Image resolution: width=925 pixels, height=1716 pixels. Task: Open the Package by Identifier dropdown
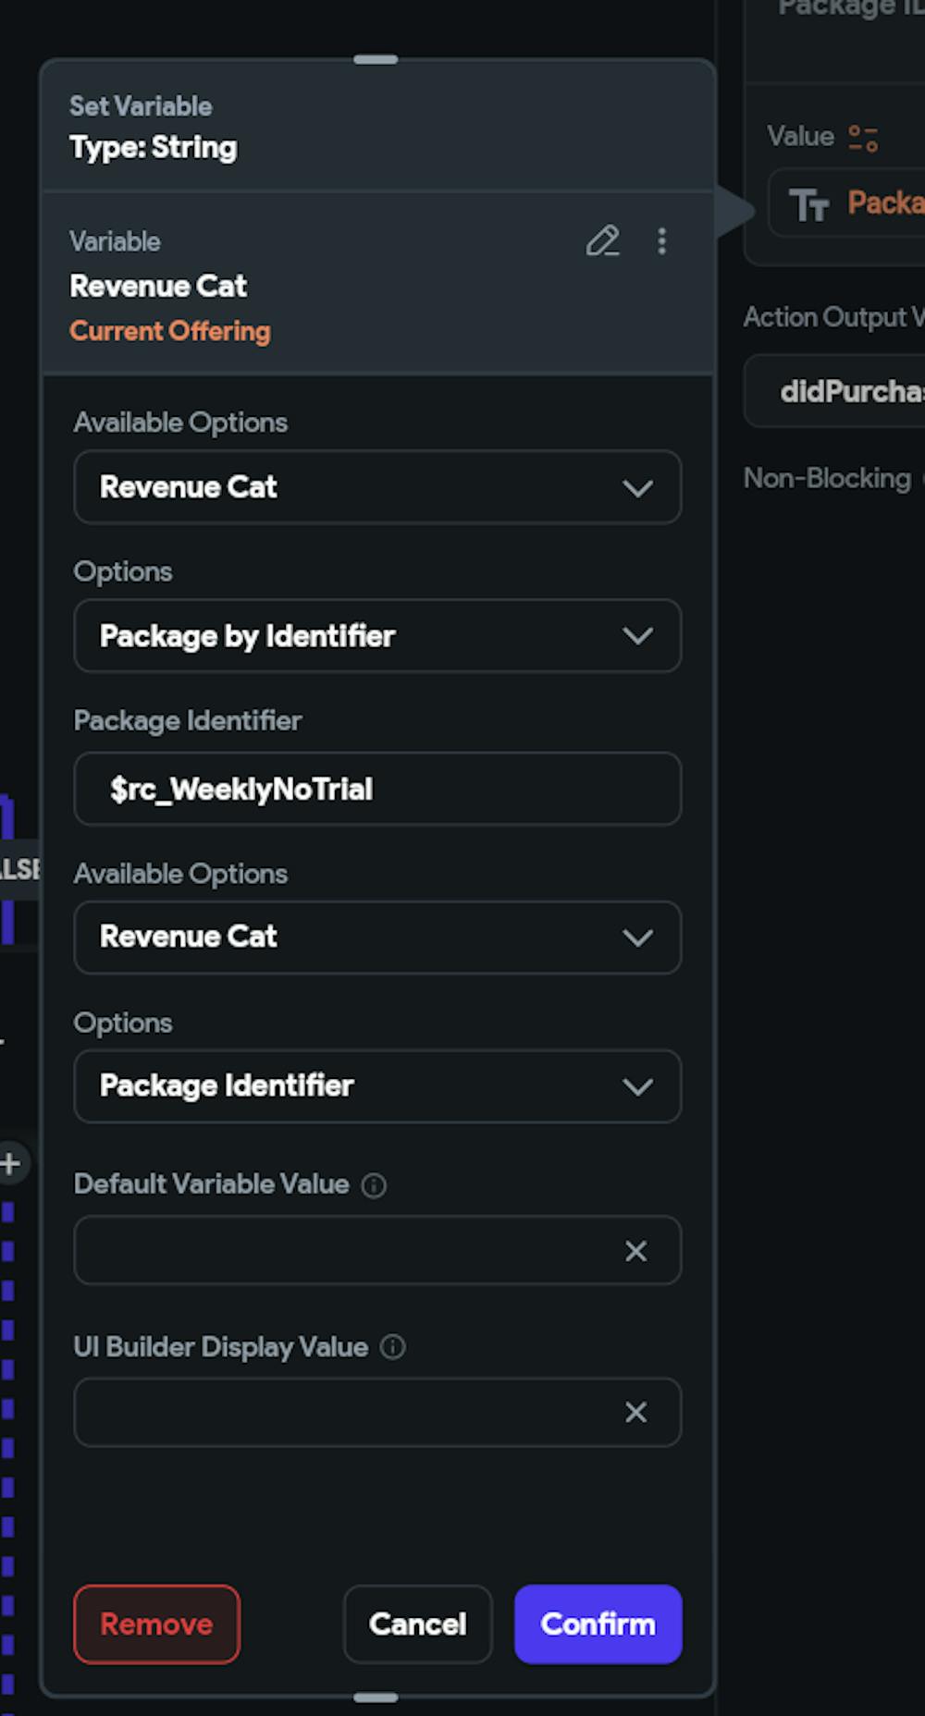[x=377, y=636]
